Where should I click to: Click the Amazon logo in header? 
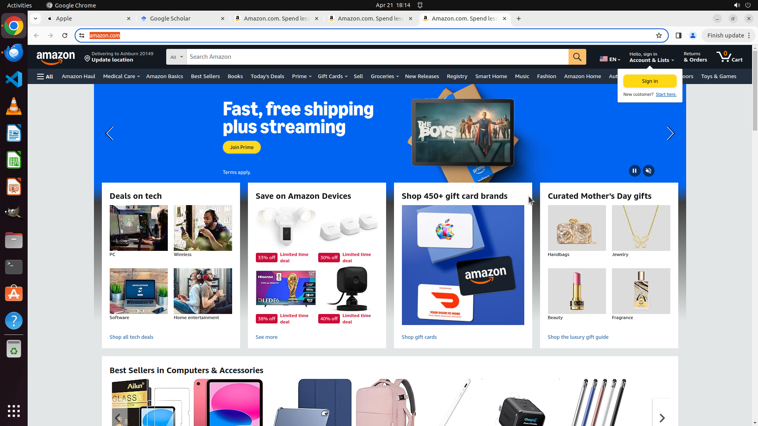click(56, 58)
